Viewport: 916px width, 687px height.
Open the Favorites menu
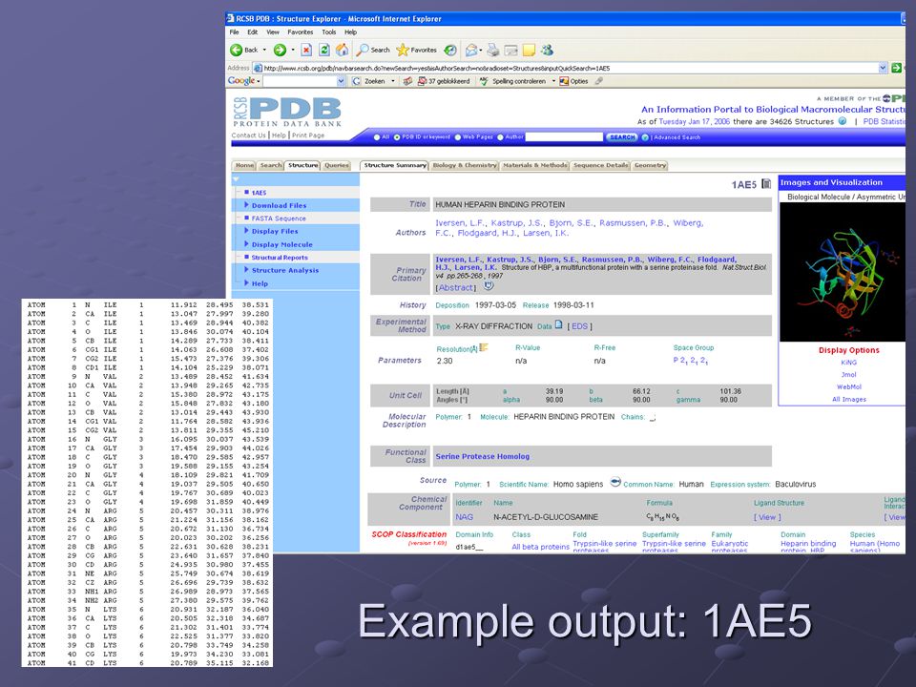tap(301, 32)
